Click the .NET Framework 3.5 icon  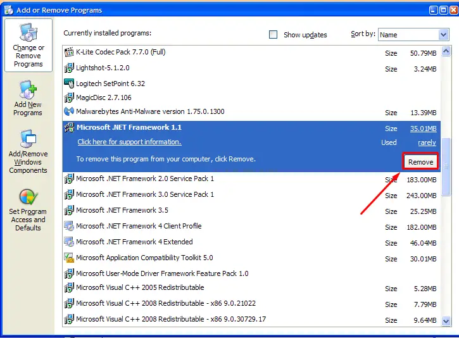(69, 210)
